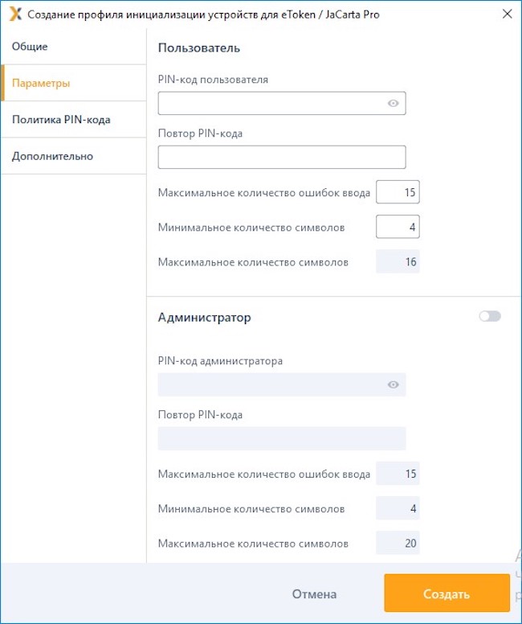This screenshot has width=522, height=624.
Task: Enable the Администратор toggle switch
Action: (x=489, y=317)
